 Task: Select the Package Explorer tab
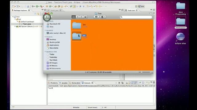pos(21,10)
